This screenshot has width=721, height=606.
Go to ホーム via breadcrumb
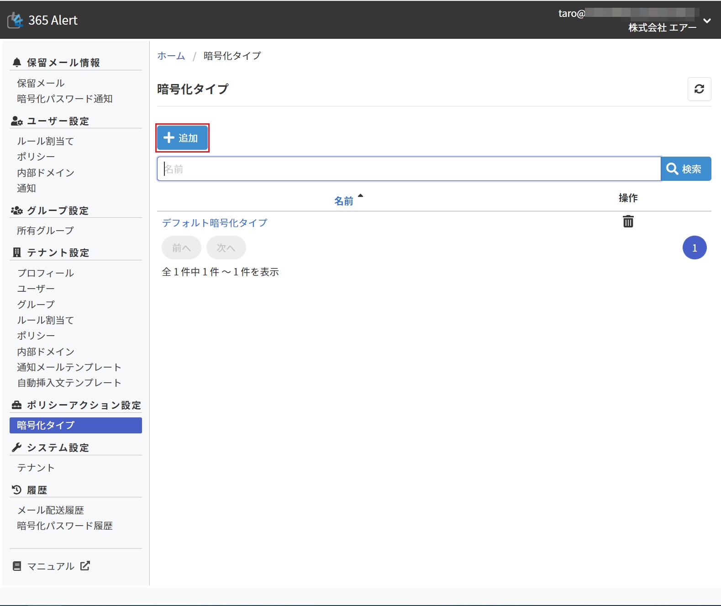pyautogui.click(x=171, y=56)
